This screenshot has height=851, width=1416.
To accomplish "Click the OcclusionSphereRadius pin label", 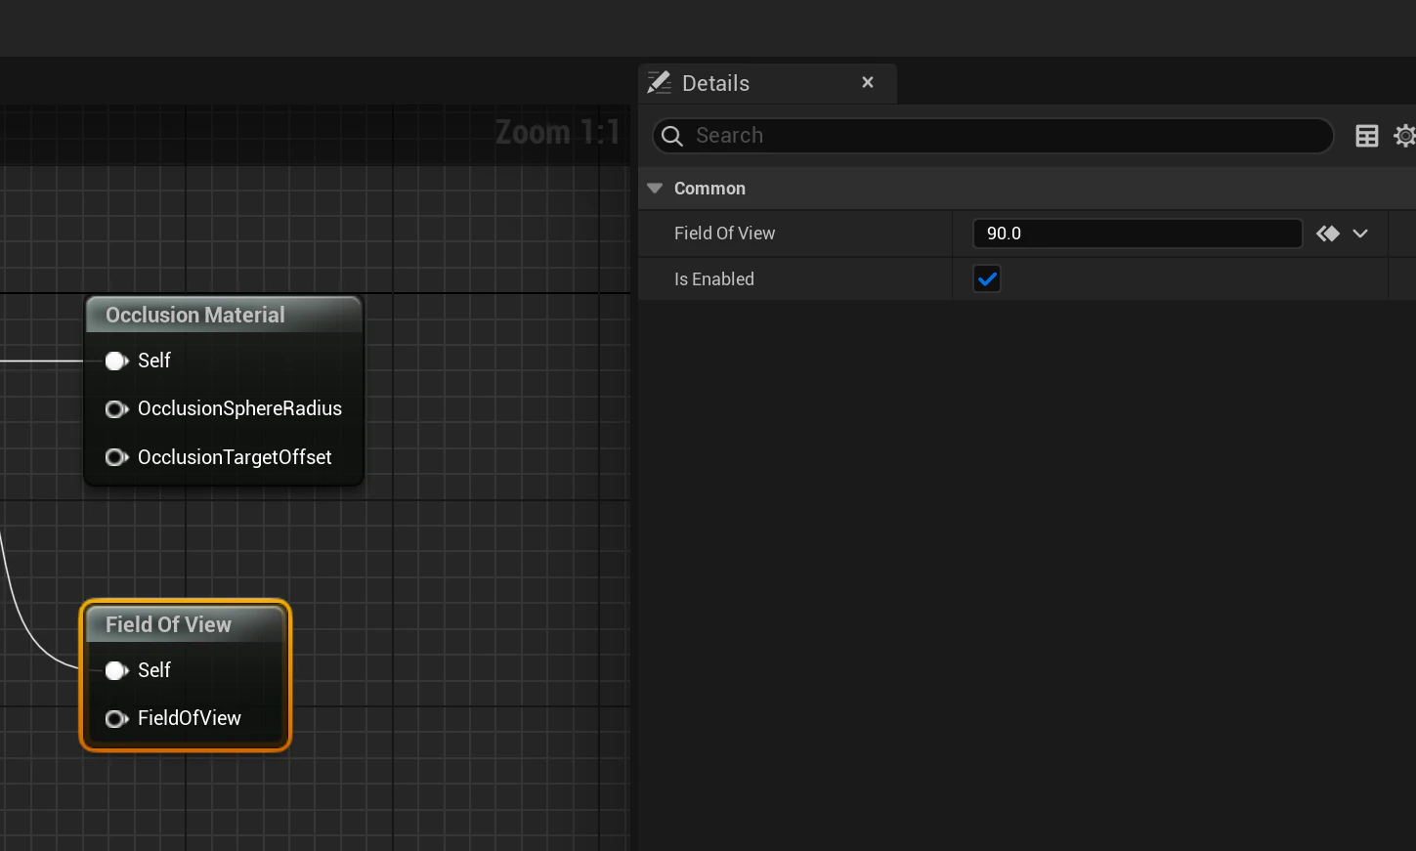I will [239, 408].
